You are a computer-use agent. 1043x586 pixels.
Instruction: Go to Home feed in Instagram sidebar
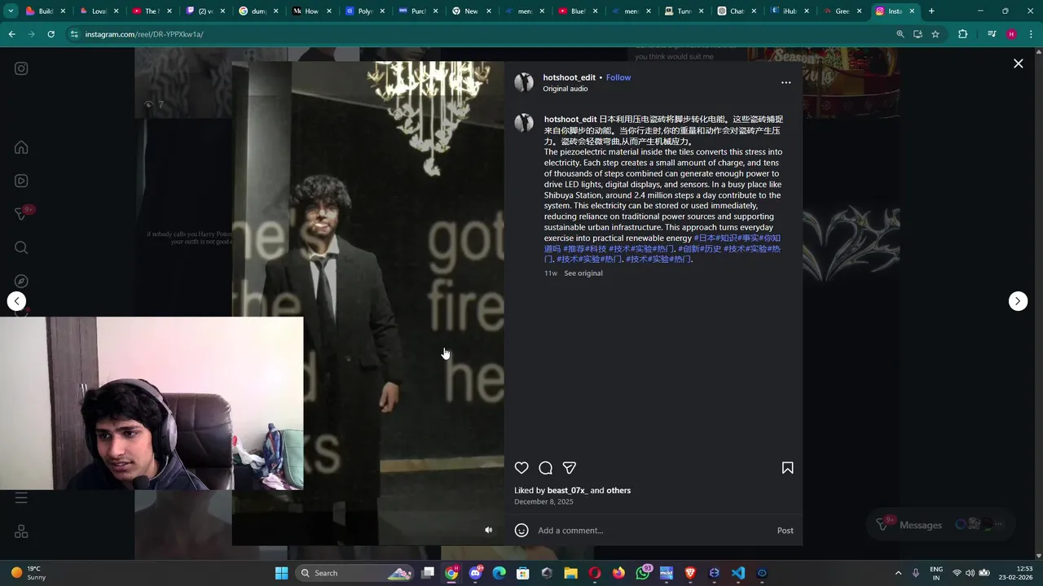pyautogui.click(x=21, y=147)
